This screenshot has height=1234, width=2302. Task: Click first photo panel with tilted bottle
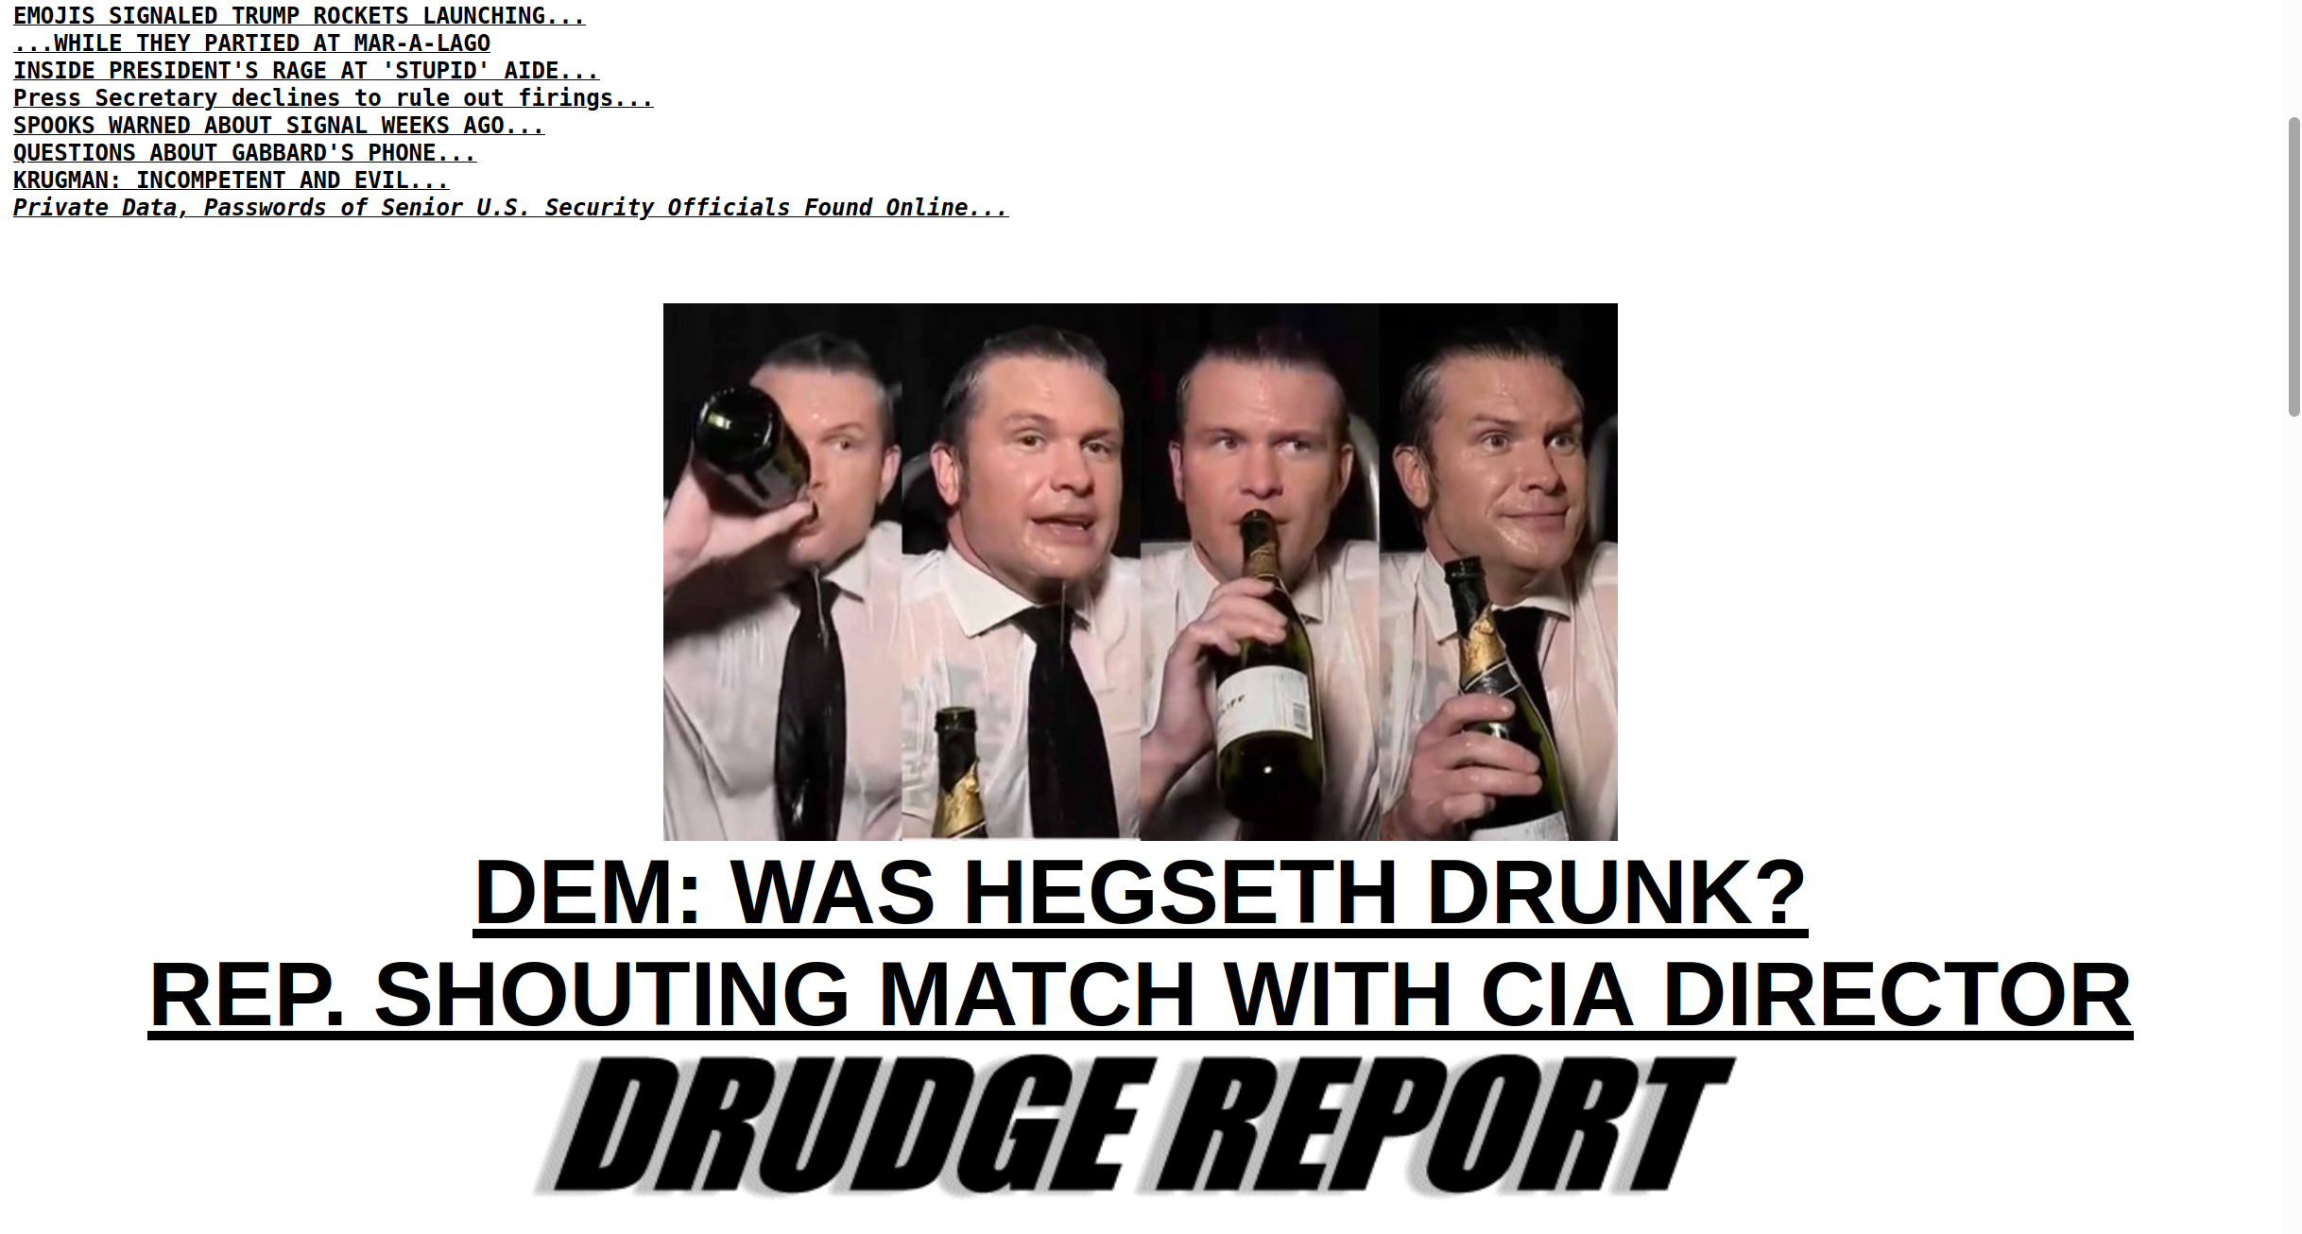tap(782, 572)
